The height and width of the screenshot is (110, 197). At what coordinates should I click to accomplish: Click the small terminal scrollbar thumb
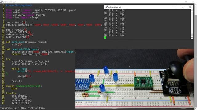point(192,35)
